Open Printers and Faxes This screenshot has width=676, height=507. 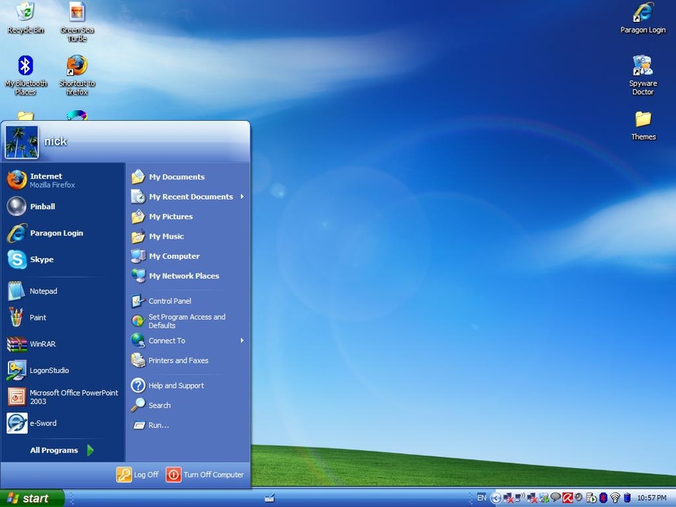[x=188, y=360]
